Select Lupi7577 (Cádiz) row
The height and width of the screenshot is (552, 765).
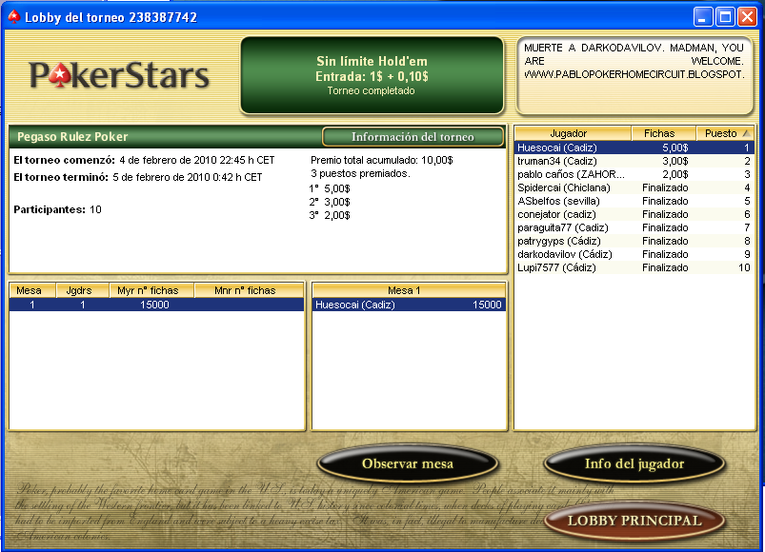(x=572, y=267)
